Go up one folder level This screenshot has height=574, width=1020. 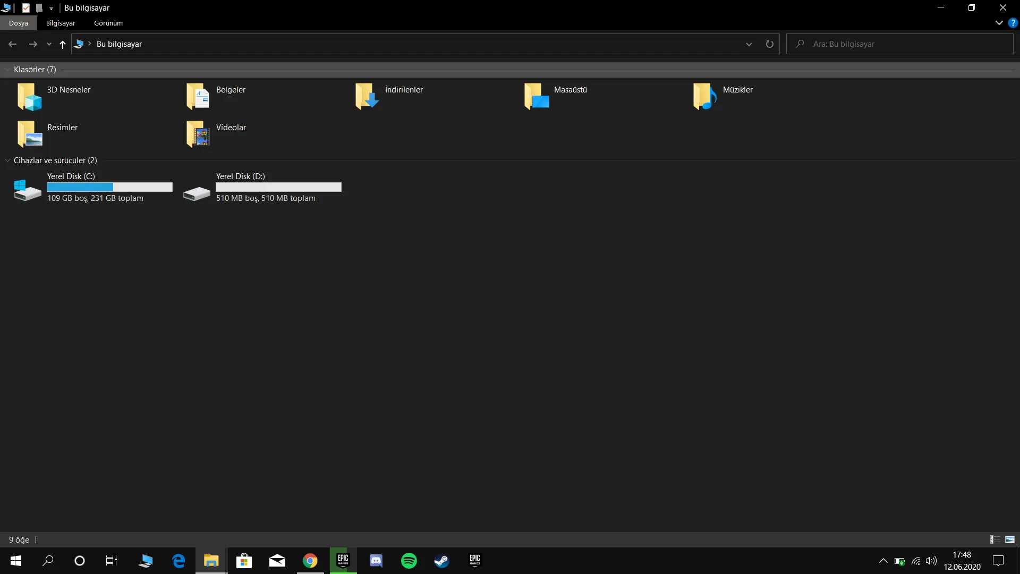click(63, 44)
